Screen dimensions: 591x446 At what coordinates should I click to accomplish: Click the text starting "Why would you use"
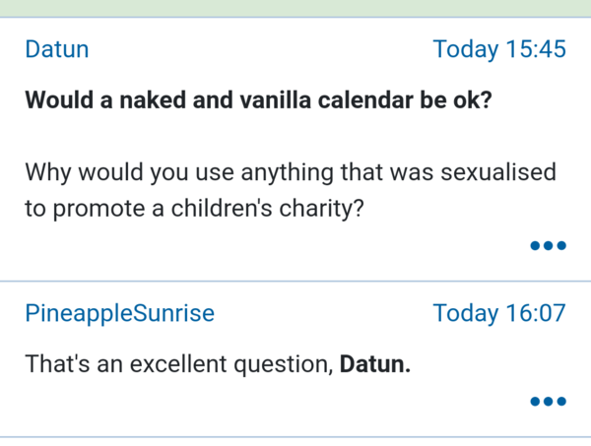click(290, 173)
